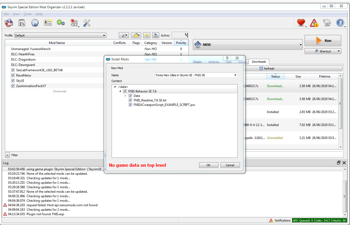
Task: Click the Run button to launch SKSE
Action: [x=323, y=40]
